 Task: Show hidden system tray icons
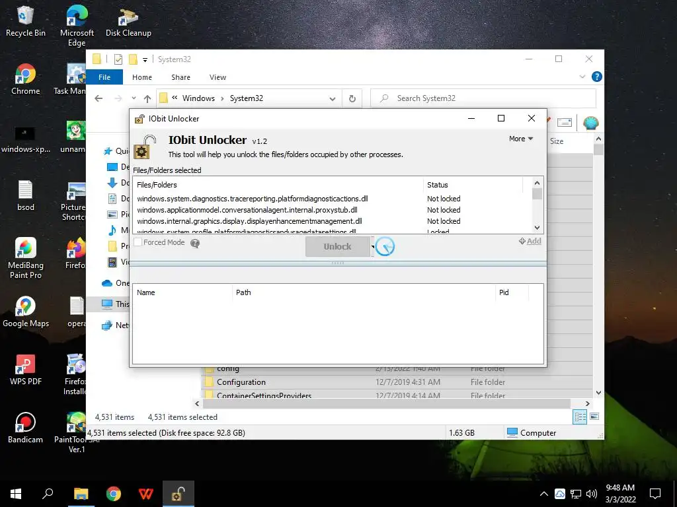click(x=544, y=494)
